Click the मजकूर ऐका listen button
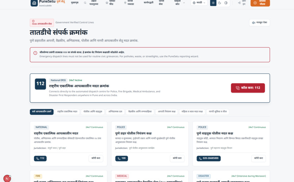This screenshot has width=294, height=182. (259, 23)
